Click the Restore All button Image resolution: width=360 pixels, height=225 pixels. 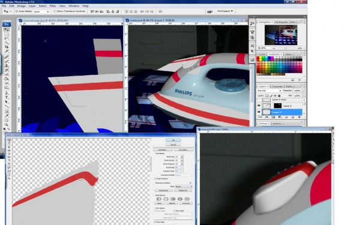pos(183,190)
